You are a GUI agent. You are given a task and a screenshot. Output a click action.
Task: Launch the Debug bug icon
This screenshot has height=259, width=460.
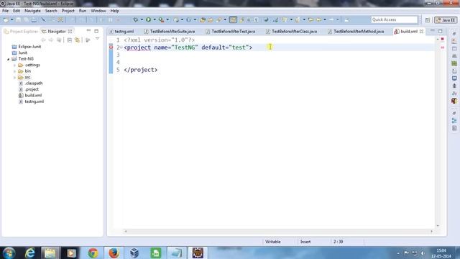tap(136, 19)
